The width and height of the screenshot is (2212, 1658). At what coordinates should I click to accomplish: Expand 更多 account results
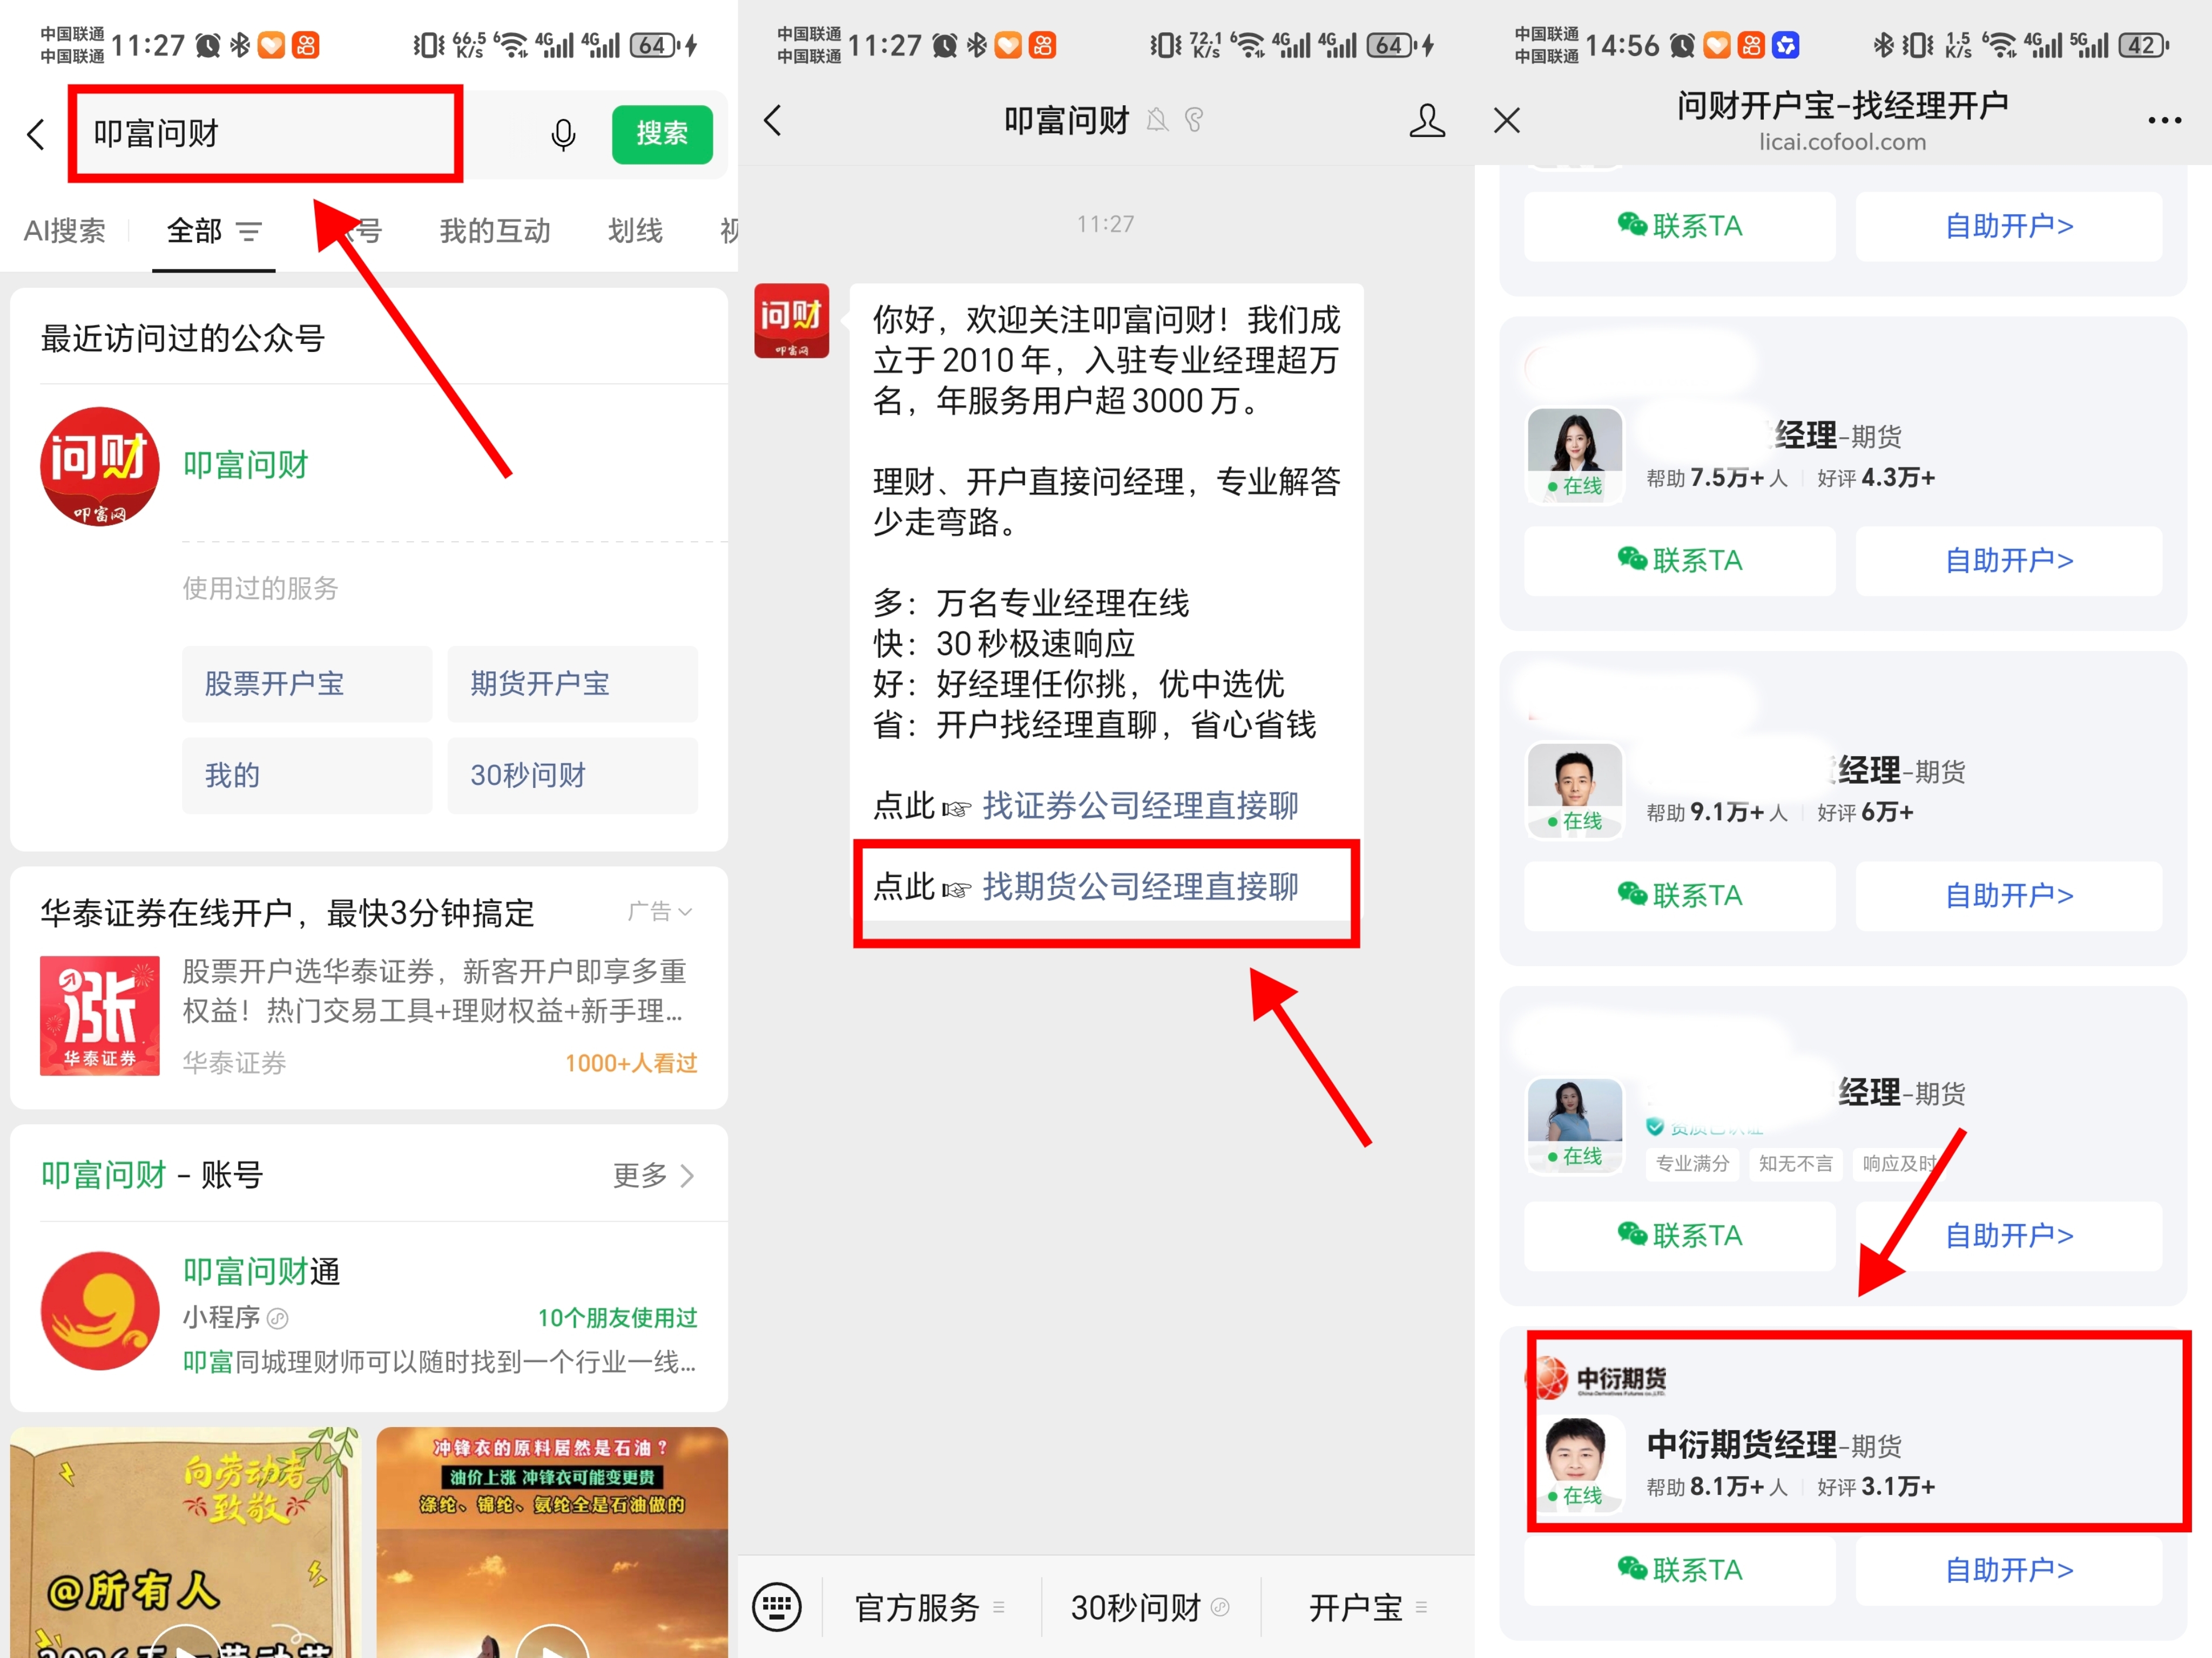[653, 1175]
